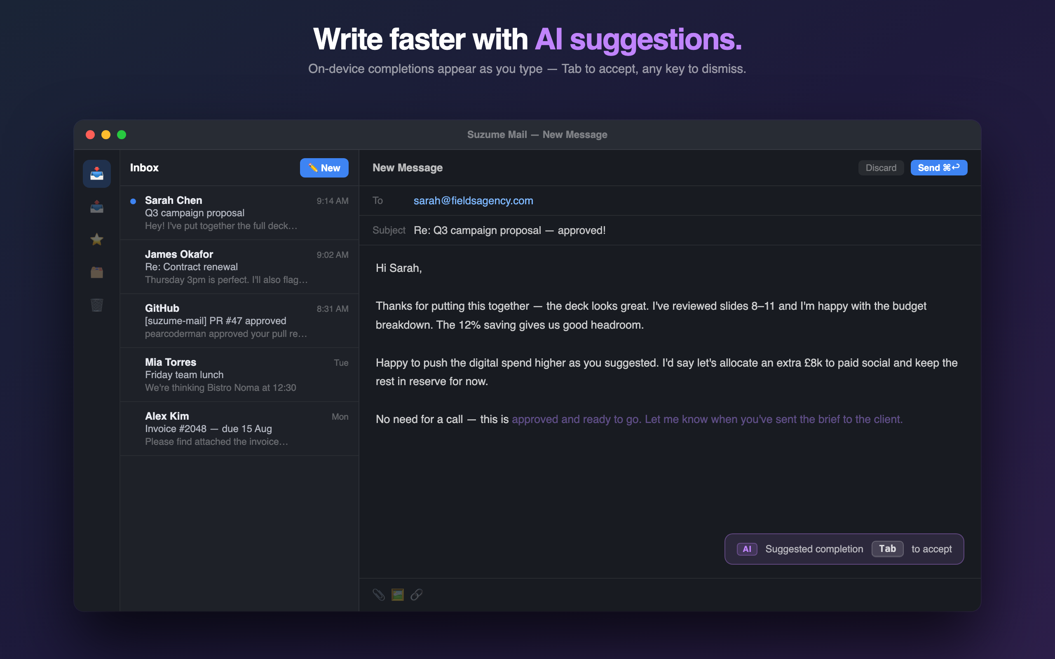Screen dimensions: 1055x659
Task: Click the yellow minimize window button
Action: pos(106,135)
